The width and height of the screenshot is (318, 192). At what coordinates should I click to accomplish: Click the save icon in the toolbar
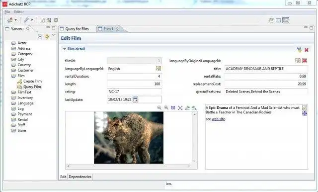pyautogui.click(x=42, y=20)
